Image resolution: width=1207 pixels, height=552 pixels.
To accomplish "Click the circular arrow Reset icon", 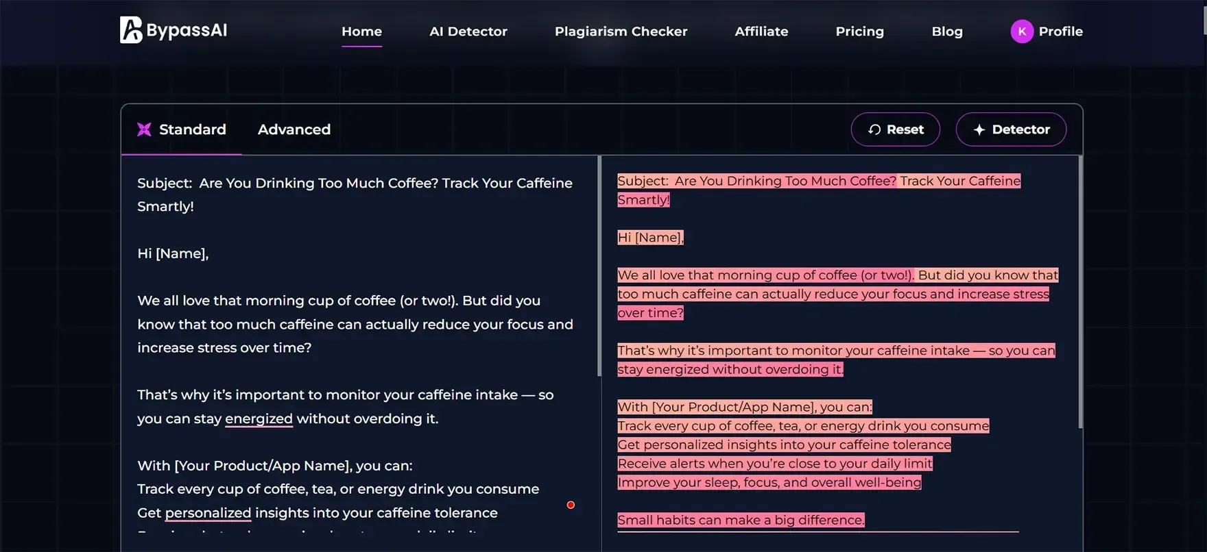I will (x=874, y=129).
